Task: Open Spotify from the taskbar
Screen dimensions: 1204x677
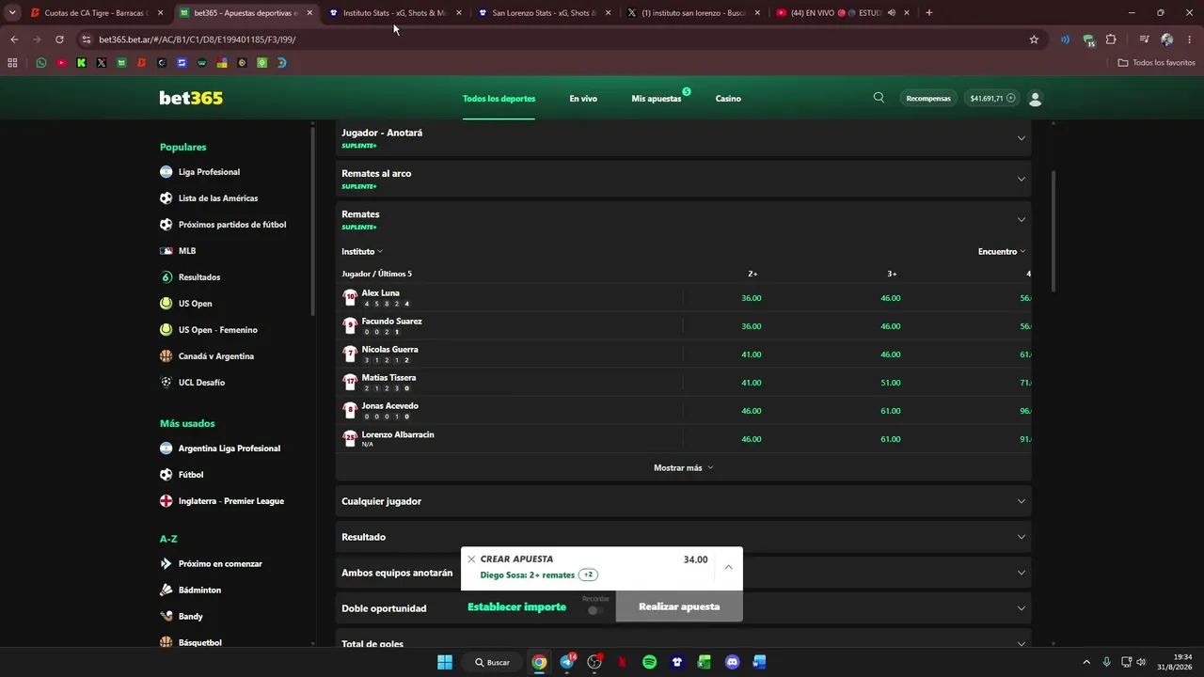Action: click(x=649, y=662)
